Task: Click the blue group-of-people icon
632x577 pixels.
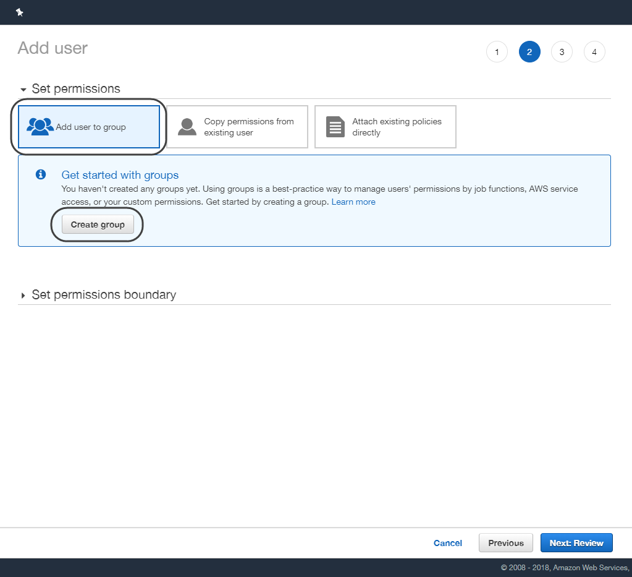Action: [40, 127]
